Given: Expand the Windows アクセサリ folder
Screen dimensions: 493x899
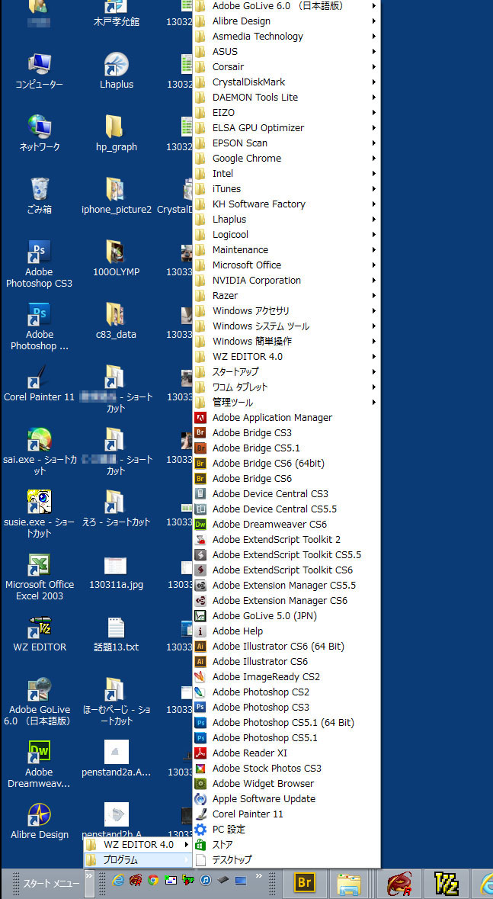Looking at the screenshot, I should pos(287,311).
